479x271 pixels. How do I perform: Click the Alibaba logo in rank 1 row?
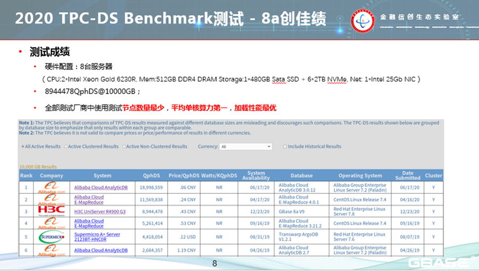coord(51,187)
